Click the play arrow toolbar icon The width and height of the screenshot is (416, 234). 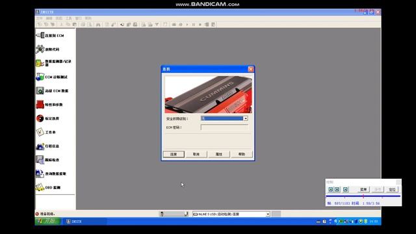187,25
